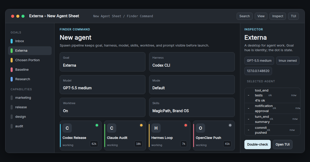Select the design capability
310x162 pixels.
[30, 117]
